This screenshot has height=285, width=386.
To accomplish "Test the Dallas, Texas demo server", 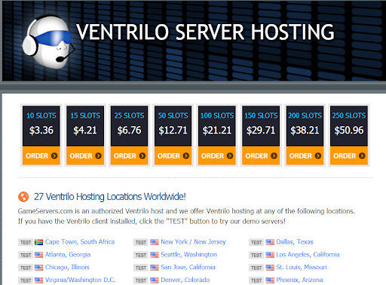I will (x=256, y=242).
